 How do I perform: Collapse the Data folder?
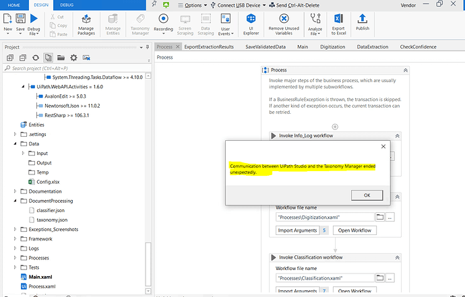(x=15, y=143)
